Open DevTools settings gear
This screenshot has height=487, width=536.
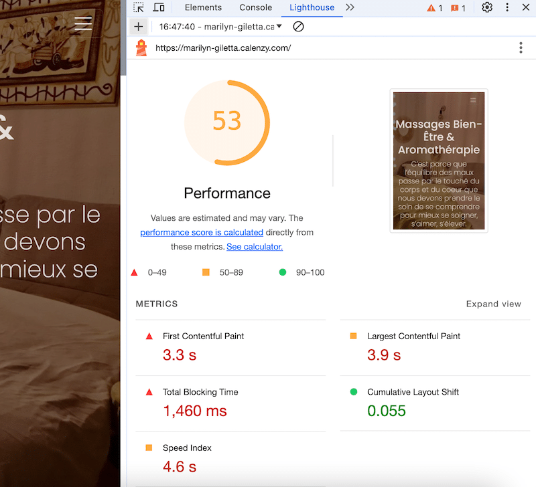487,7
